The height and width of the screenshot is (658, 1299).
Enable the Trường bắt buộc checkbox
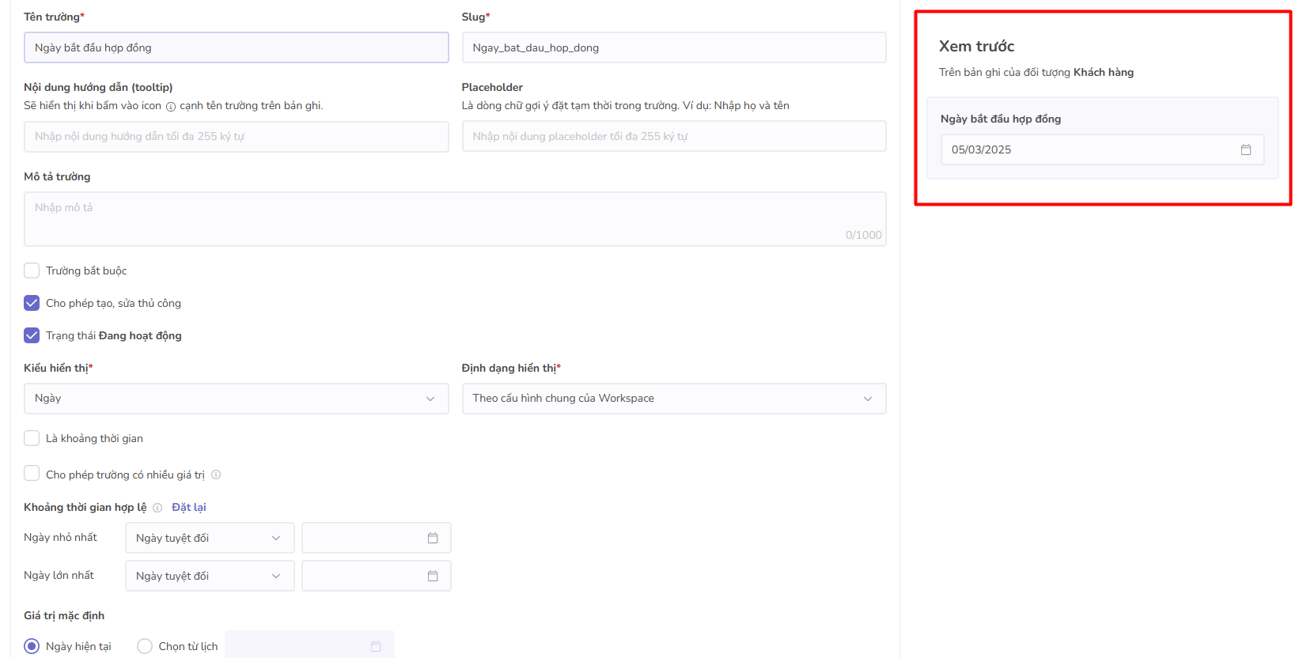click(32, 270)
